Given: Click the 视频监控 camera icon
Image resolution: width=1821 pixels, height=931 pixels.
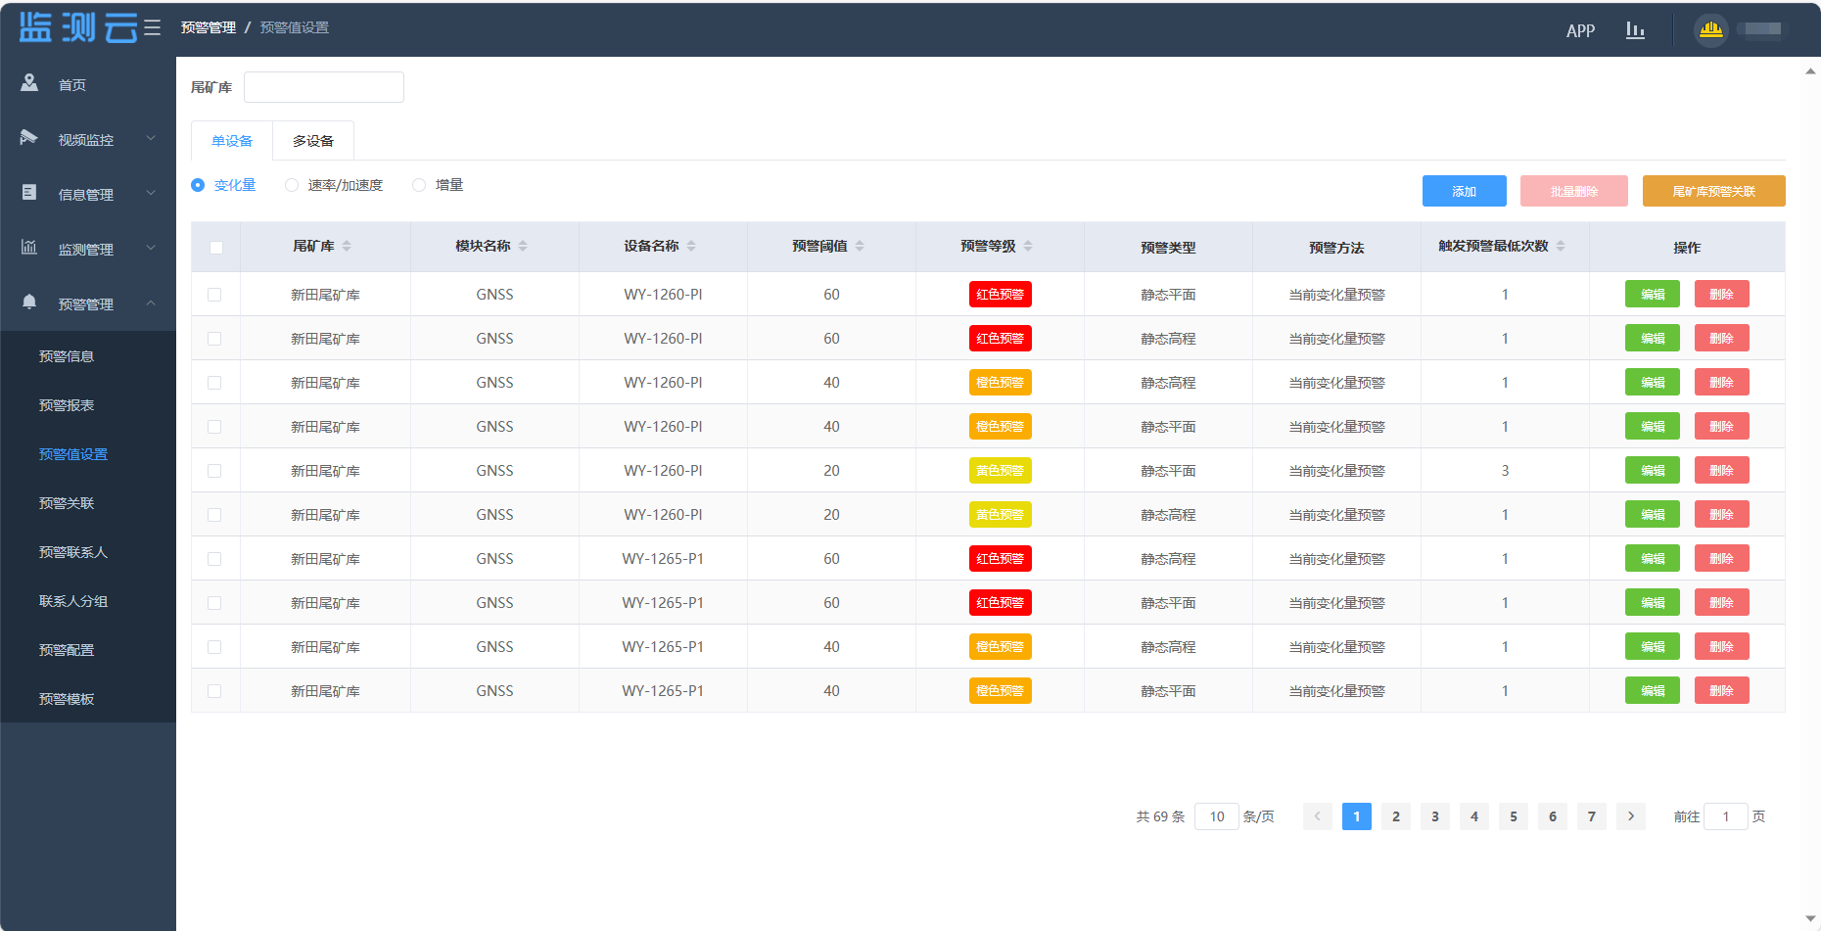Looking at the screenshot, I should 29,138.
